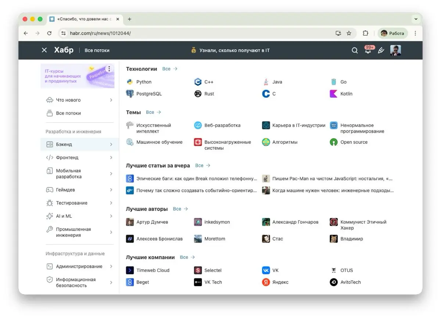This screenshot has height=319, width=441.
Task: Open Алгоритмы topic icon
Action: tap(266, 142)
